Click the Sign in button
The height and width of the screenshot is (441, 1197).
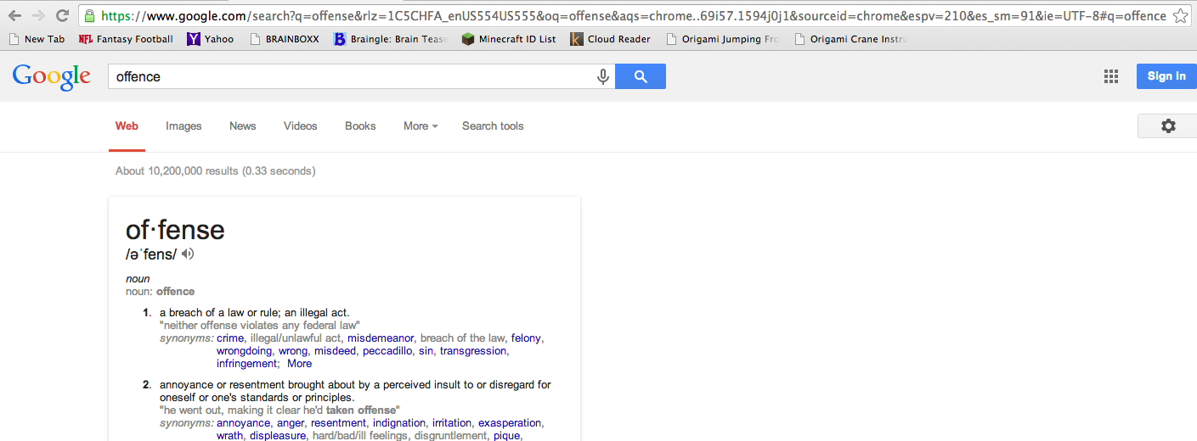point(1166,76)
